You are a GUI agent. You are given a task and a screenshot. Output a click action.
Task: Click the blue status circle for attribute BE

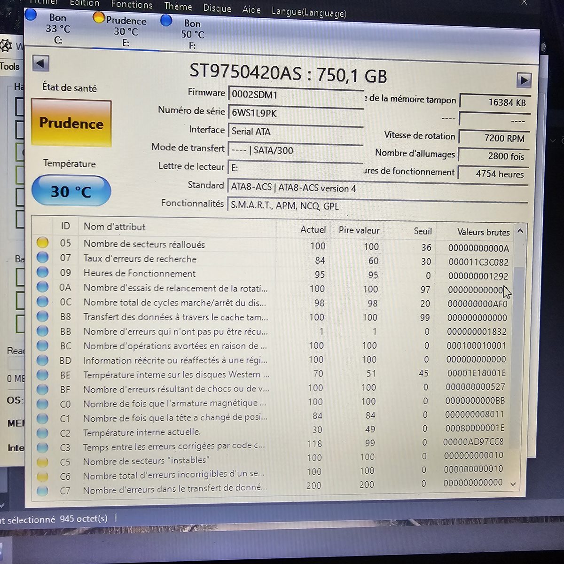(x=42, y=375)
